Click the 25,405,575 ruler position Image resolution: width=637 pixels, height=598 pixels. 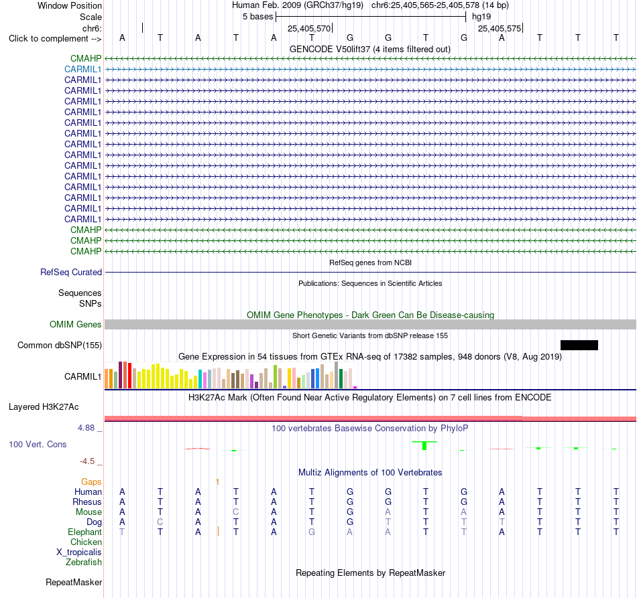tap(500, 28)
